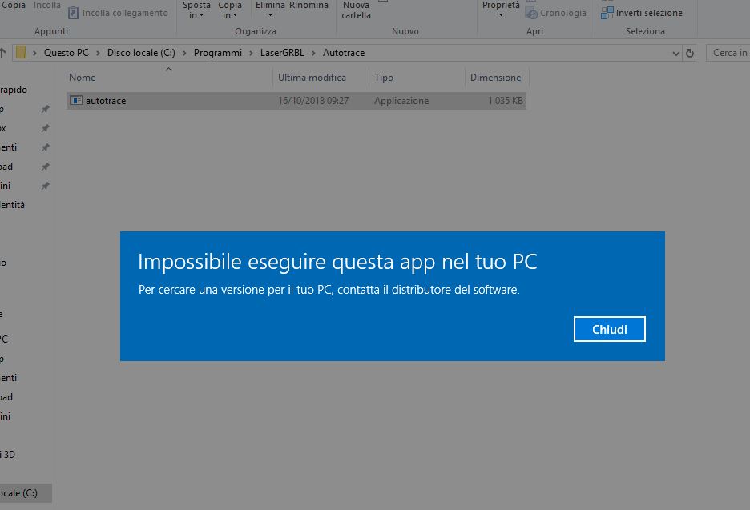Click the autotrace modification date 16/10/2018 09:27
The width and height of the screenshot is (750, 510).
pyautogui.click(x=313, y=101)
